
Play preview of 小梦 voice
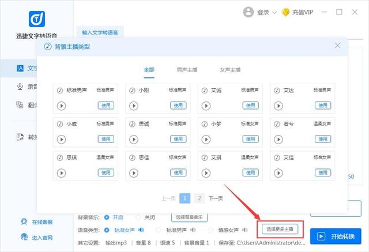[x=206, y=140]
